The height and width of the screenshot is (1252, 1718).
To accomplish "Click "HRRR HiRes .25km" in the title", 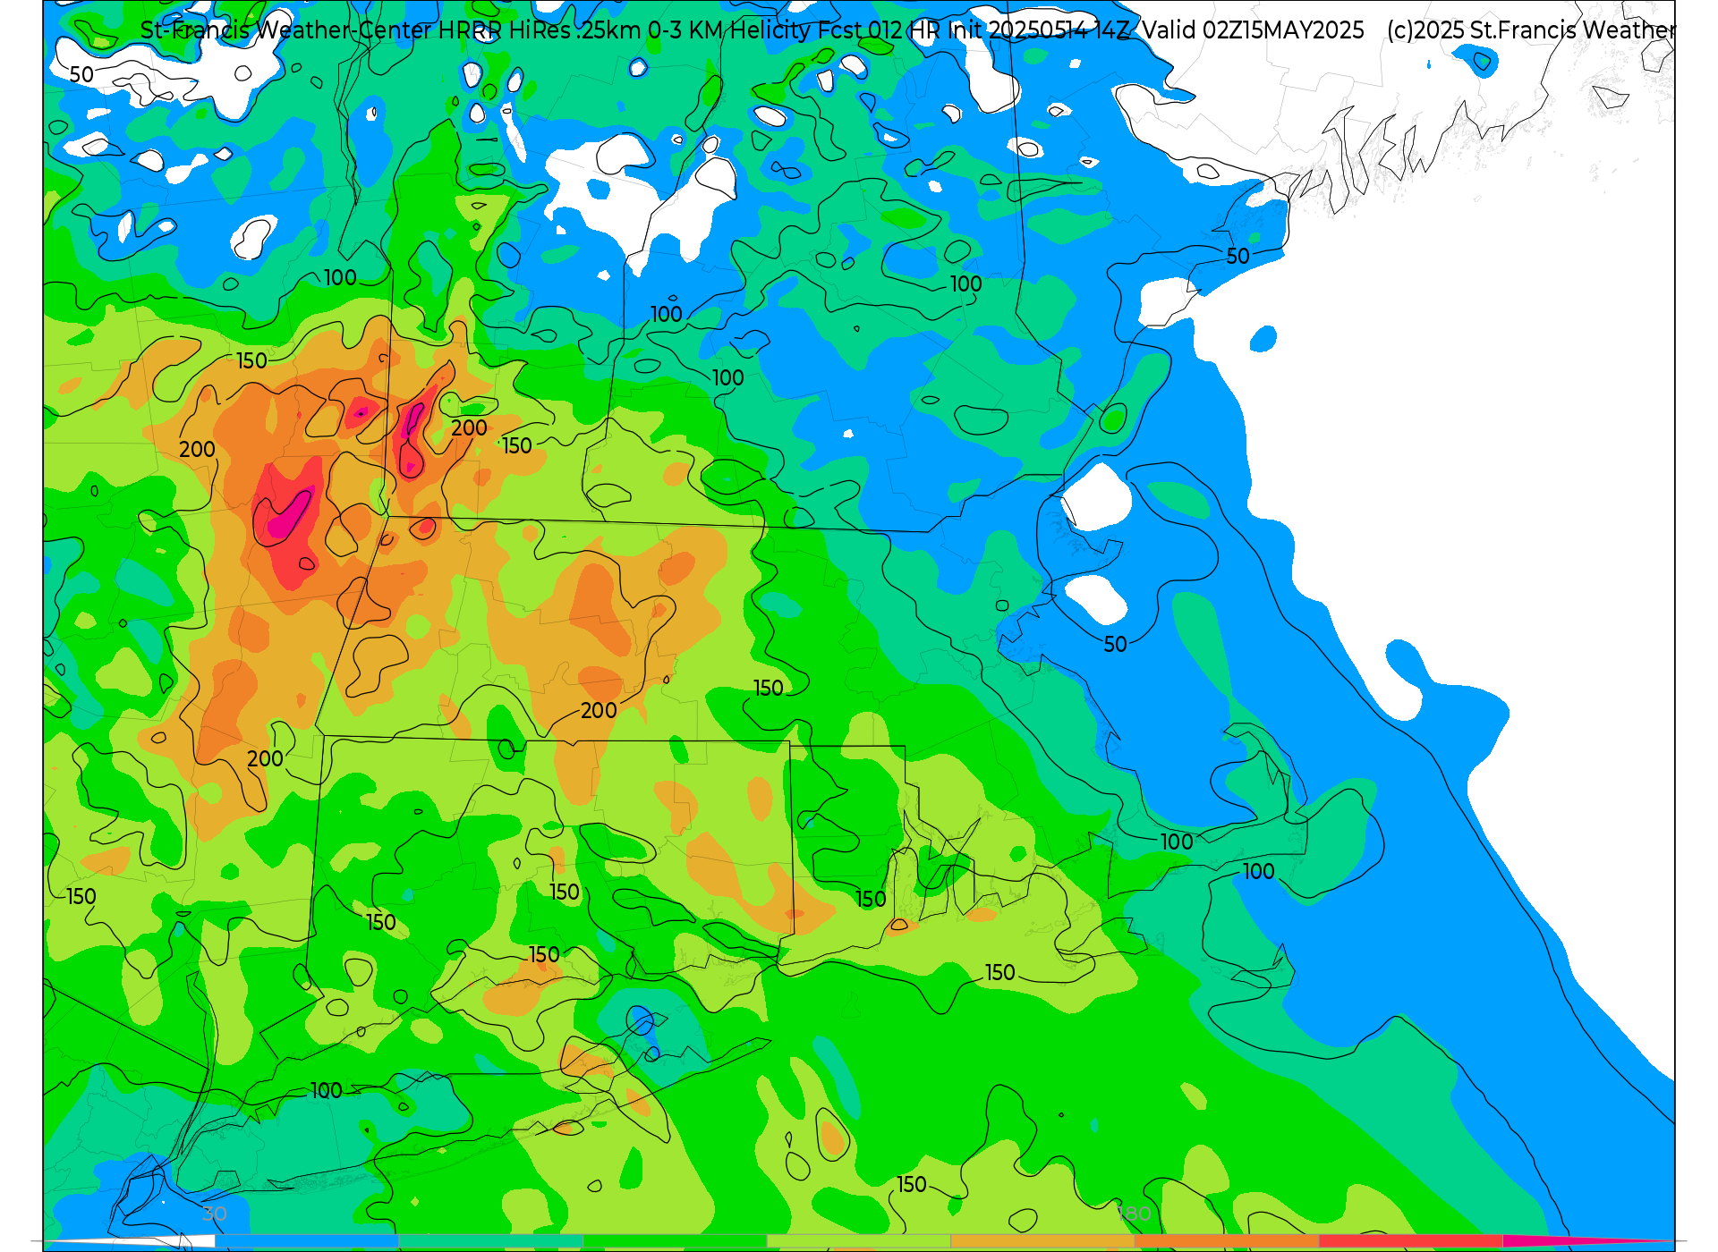I will coord(539,30).
